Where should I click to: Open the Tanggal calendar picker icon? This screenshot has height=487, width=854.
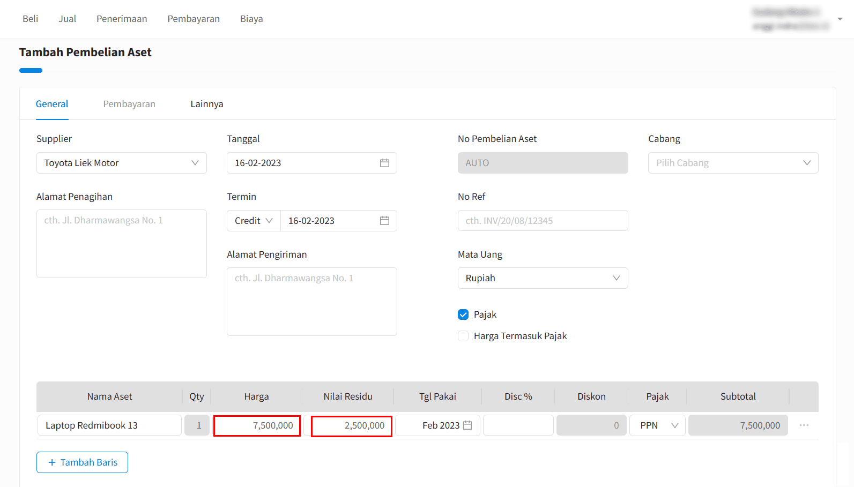(x=384, y=163)
